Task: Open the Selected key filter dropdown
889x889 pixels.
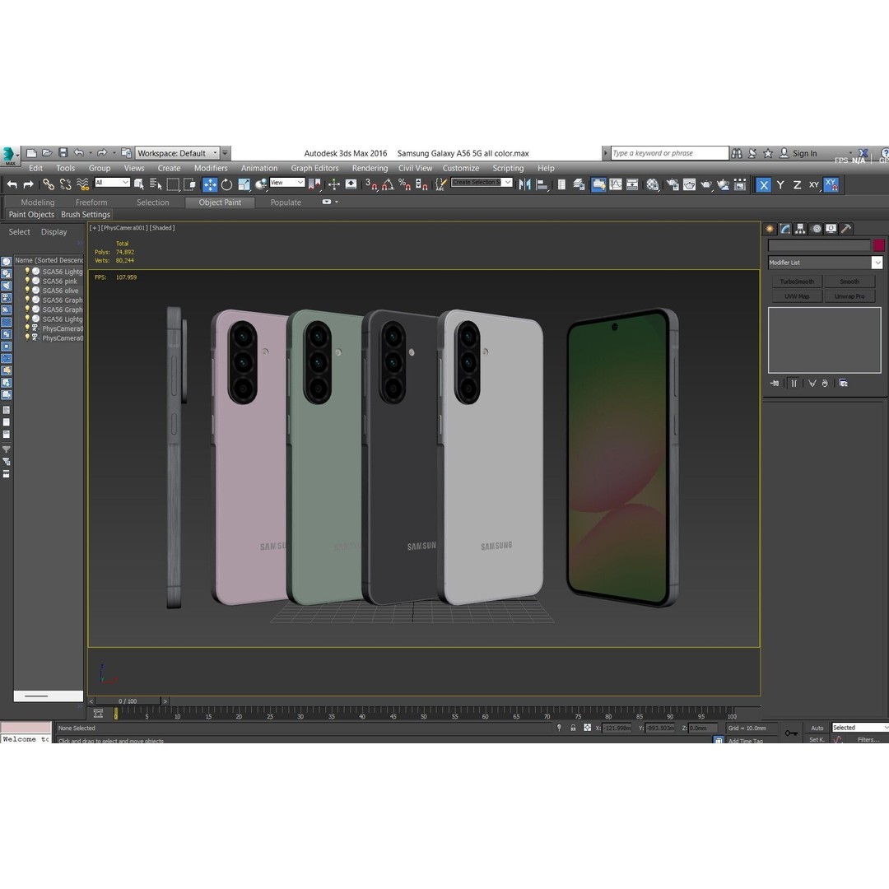Action: 860,728
